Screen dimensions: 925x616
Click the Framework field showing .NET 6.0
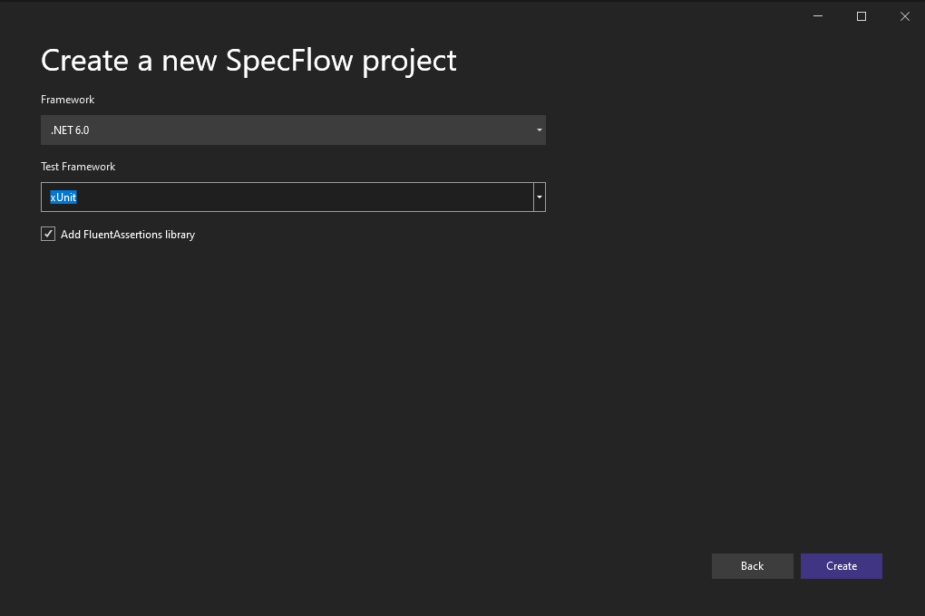tap(272, 130)
